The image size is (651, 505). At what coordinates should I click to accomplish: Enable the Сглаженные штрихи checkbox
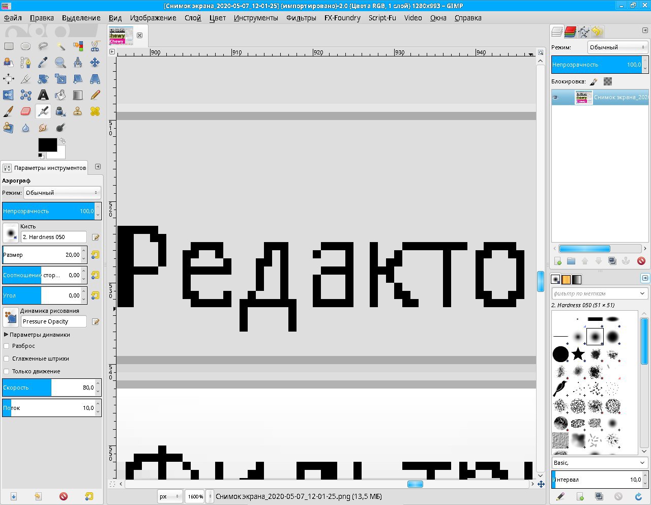point(6,359)
